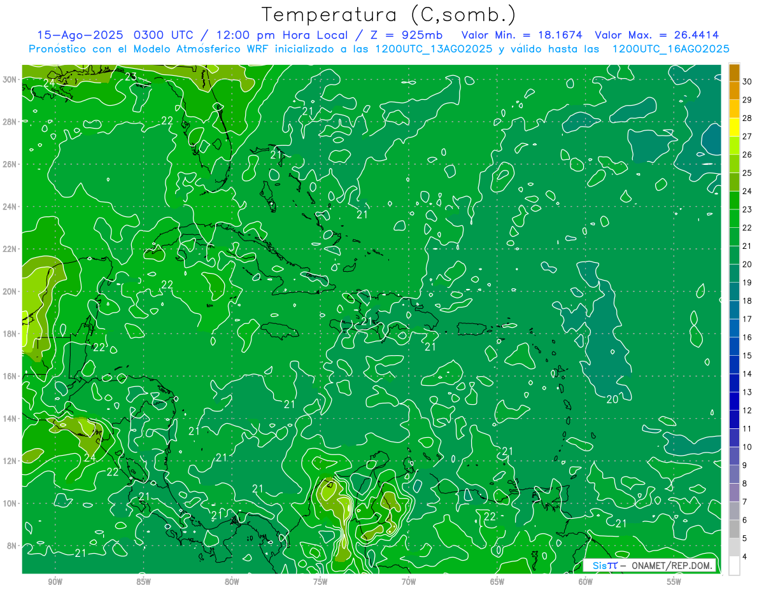Click the 28N latitude axis label

coord(10,122)
